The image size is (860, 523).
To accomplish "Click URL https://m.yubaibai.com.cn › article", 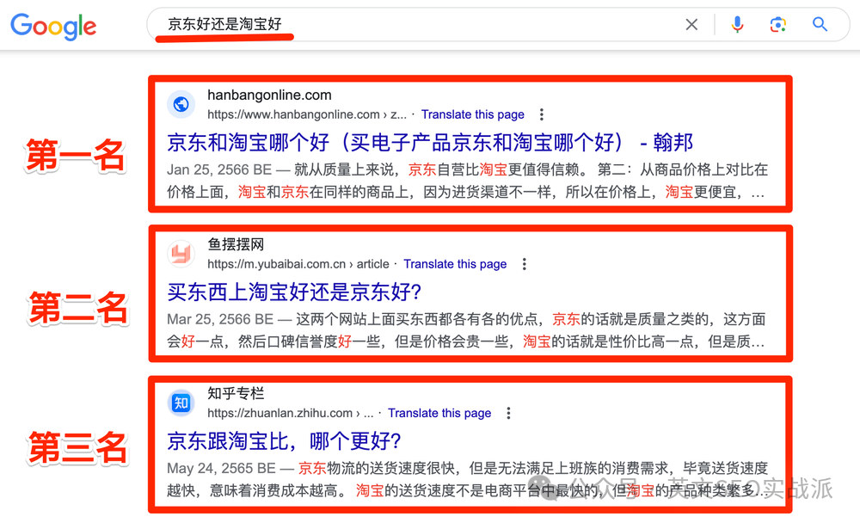I will click(298, 264).
